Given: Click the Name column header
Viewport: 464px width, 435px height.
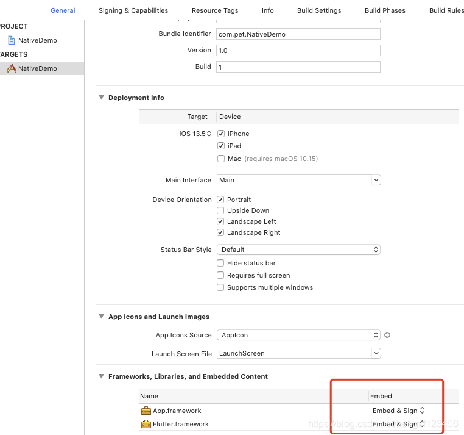Looking at the screenshot, I should point(149,396).
